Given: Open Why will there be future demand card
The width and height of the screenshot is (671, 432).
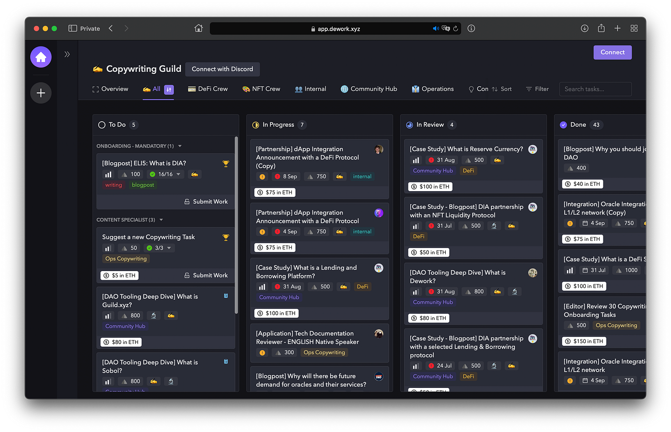Looking at the screenshot, I should coord(319,379).
